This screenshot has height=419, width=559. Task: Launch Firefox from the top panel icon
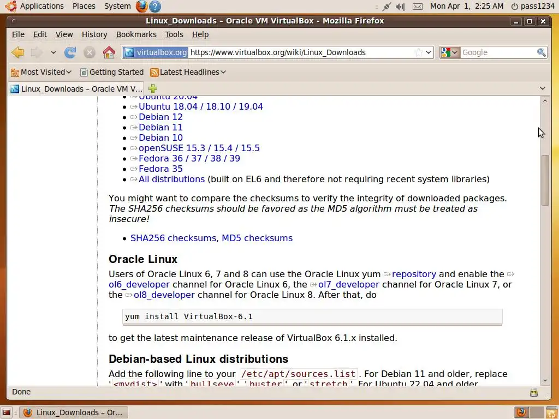(x=141, y=6)
